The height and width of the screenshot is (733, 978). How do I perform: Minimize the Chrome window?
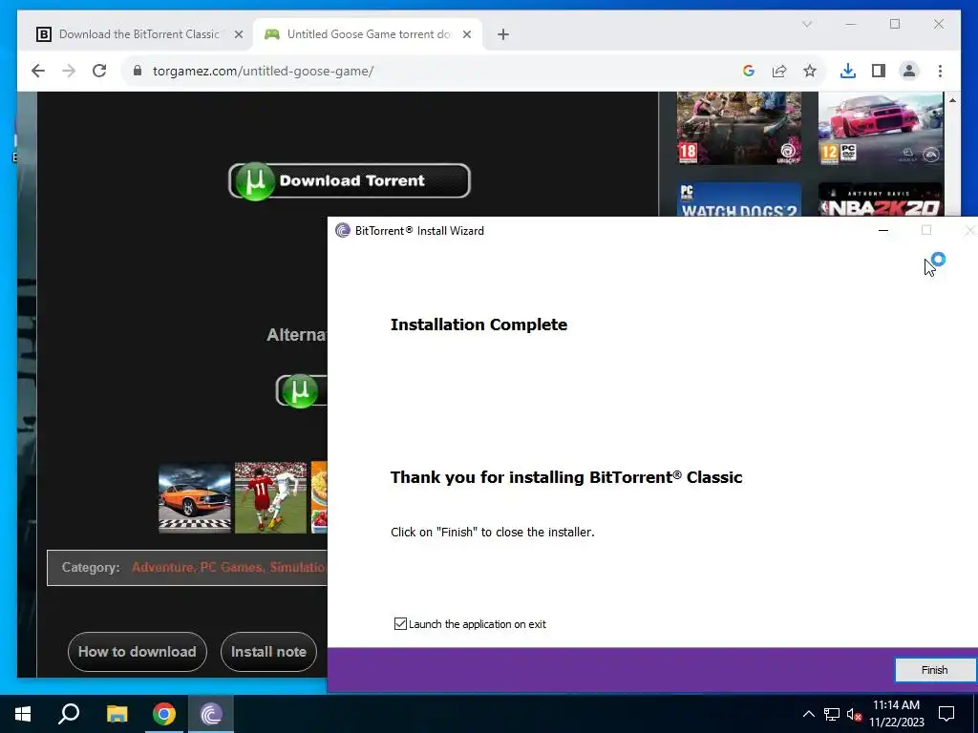click(851, 24)
